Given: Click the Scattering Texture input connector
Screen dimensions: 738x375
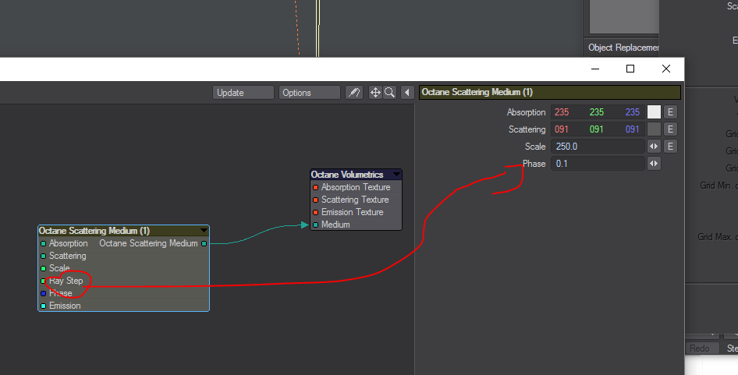Looking at the screenshot, I should 316,200.
